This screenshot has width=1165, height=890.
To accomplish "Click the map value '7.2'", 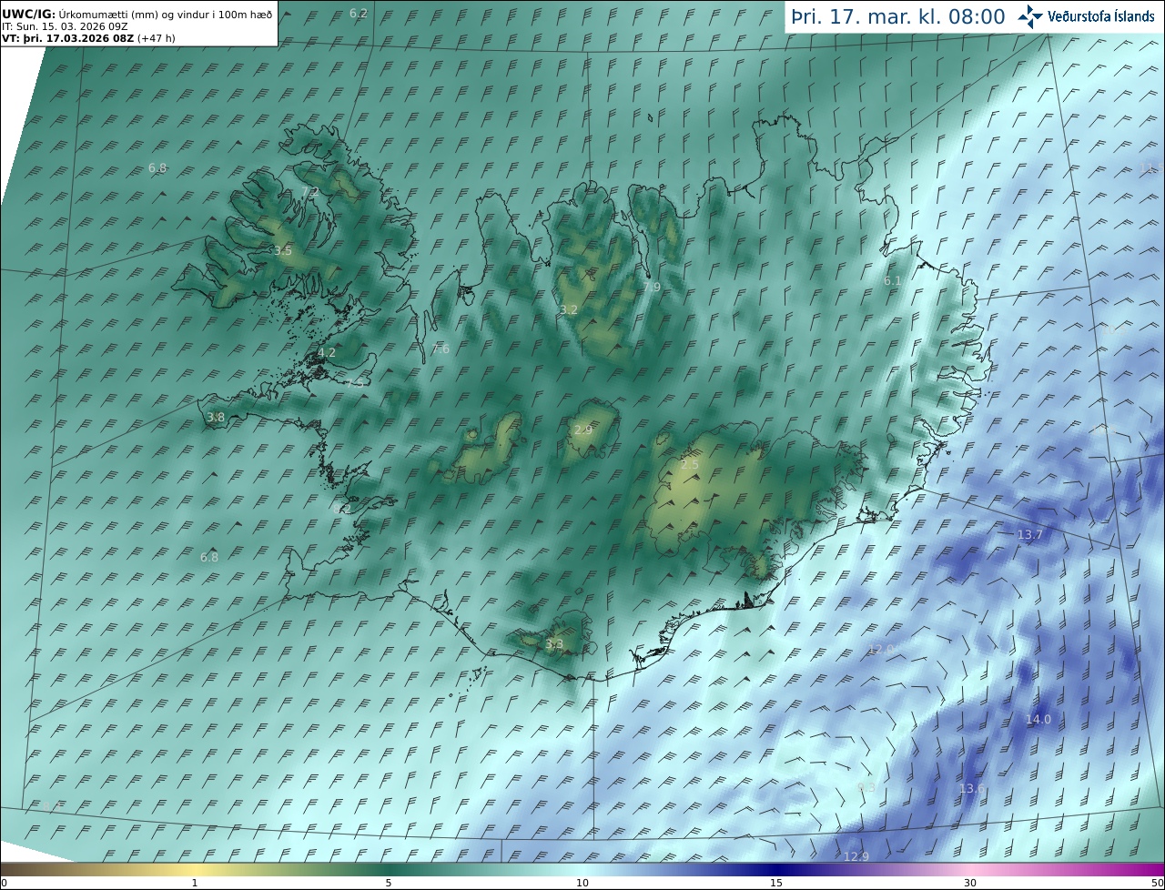I will point(309,192).
